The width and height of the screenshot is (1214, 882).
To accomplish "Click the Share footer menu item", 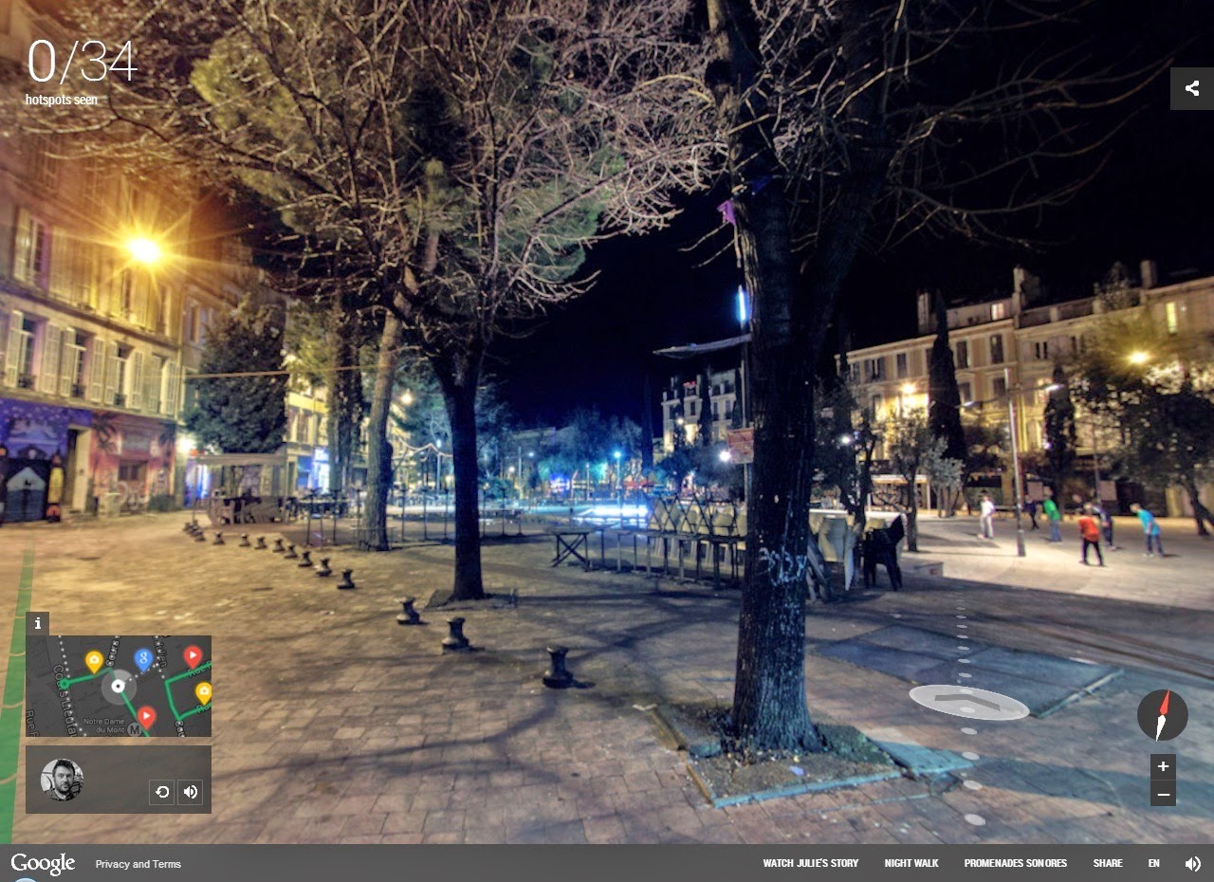I will (1108, 863).
